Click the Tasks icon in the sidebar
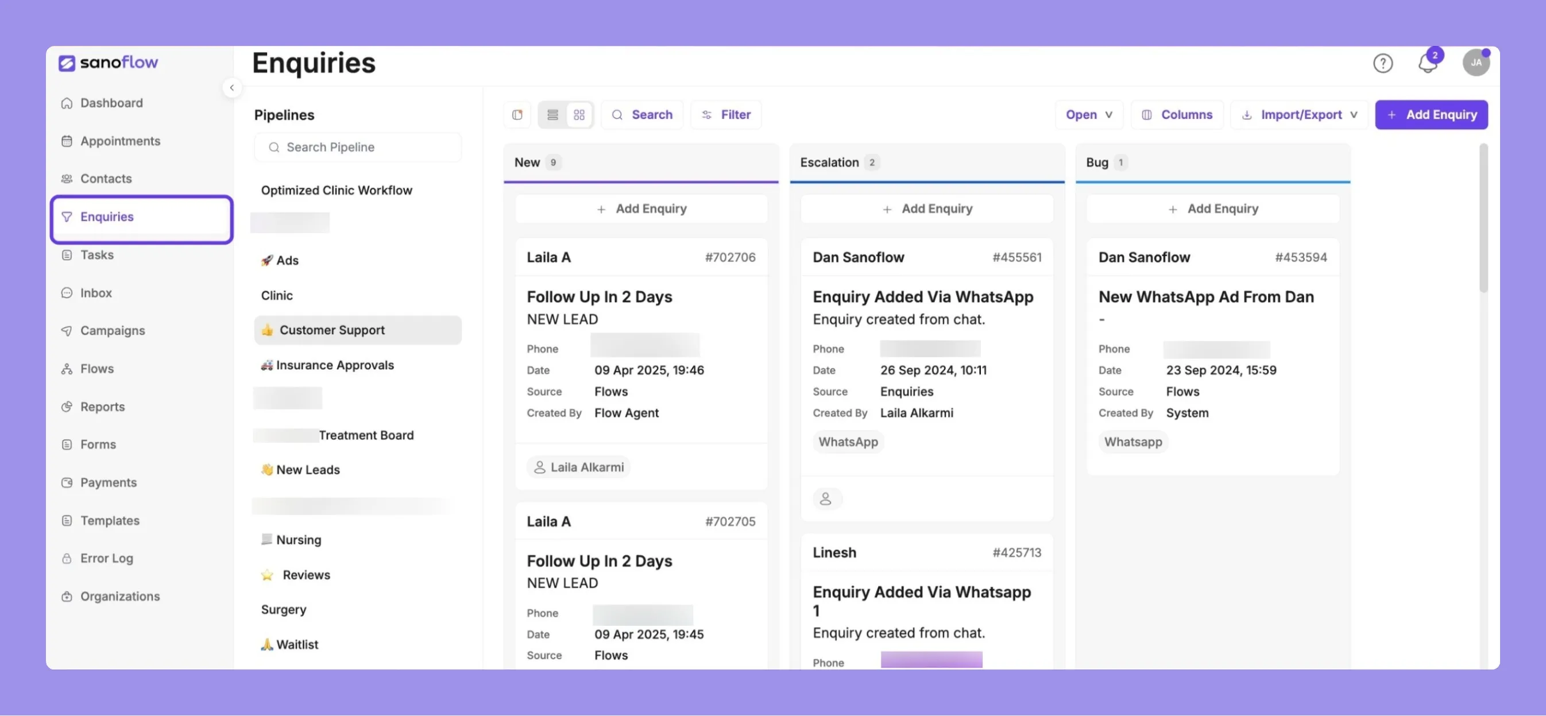Image resolution: width=1546 pixels, height=716 pixels. point(67,255)
